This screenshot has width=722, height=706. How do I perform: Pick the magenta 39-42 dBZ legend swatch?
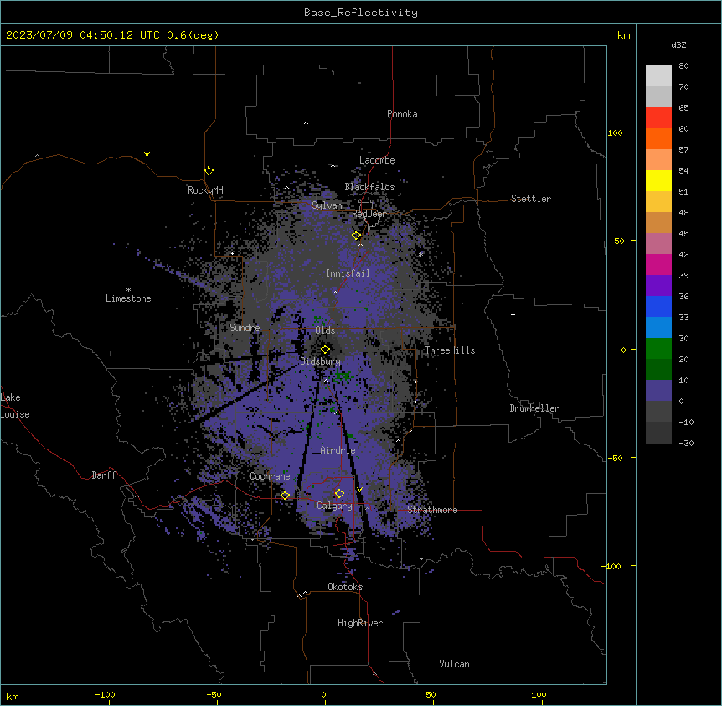[x=658, y=264]
